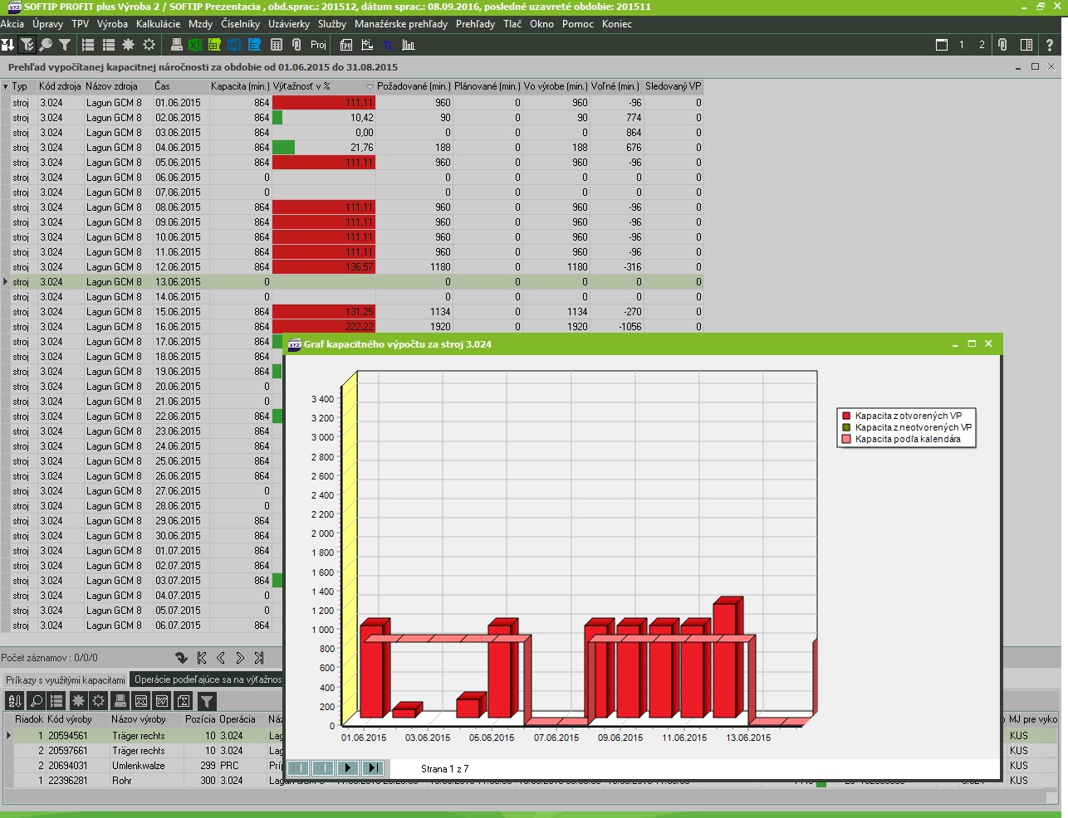
Task: Jump to last chart page button
Action: [x=373, y=768]
